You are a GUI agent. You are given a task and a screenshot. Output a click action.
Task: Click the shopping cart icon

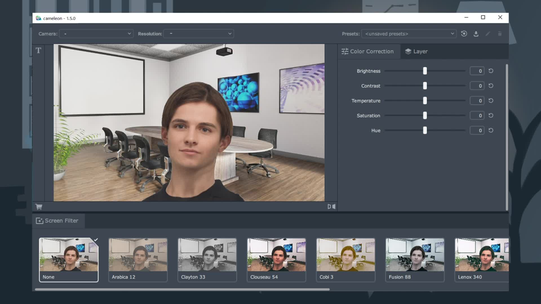coord(39,207)
